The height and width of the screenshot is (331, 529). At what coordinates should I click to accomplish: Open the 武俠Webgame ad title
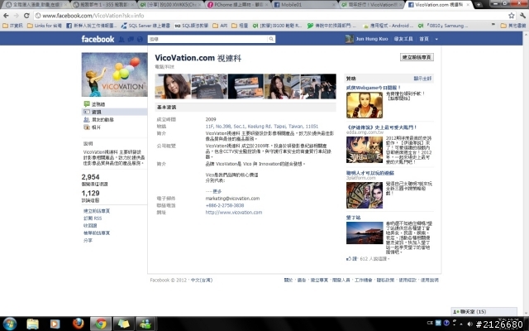coord(373,88)
